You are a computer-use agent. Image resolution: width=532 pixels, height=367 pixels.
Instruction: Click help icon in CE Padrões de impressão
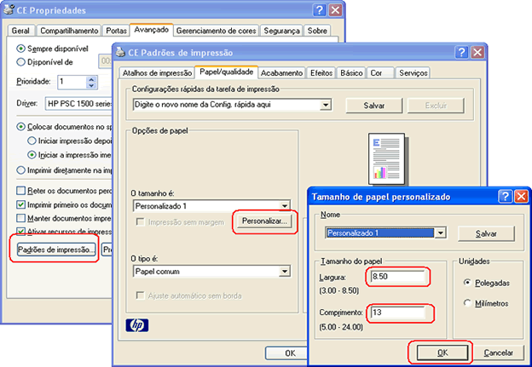click(x=462, y=52)
